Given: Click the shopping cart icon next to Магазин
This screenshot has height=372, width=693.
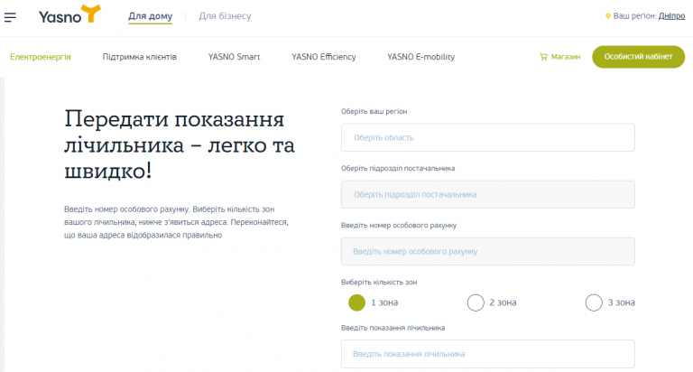Looking at the screenshot, I should (543, 57).
